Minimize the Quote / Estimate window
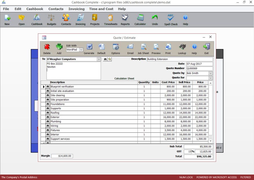254x180 pixels. [204, 37]
